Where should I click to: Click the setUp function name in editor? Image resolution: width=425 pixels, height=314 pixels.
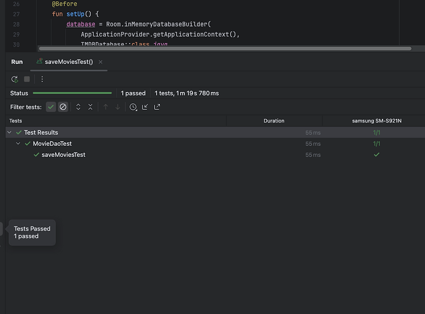[x=75, y=14]
